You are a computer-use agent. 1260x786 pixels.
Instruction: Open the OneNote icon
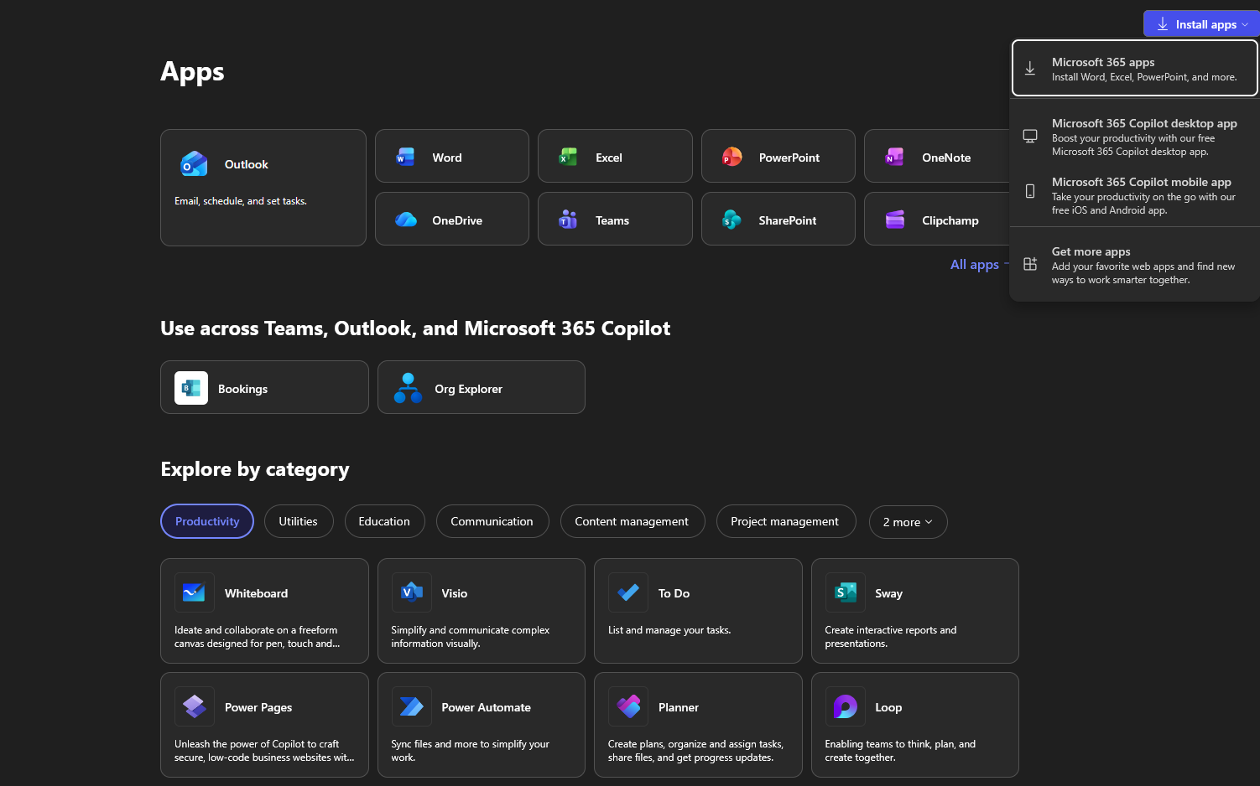click(894, 157)
